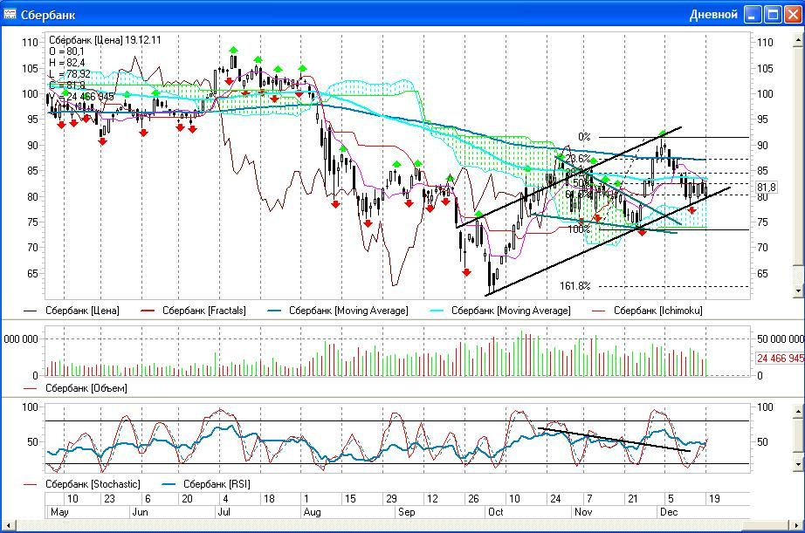The image size is (805, 533).
Task: Select legend entry 'Сбербанк [Fractals]'
Action: pyautogui.click(x=194, y=311)
